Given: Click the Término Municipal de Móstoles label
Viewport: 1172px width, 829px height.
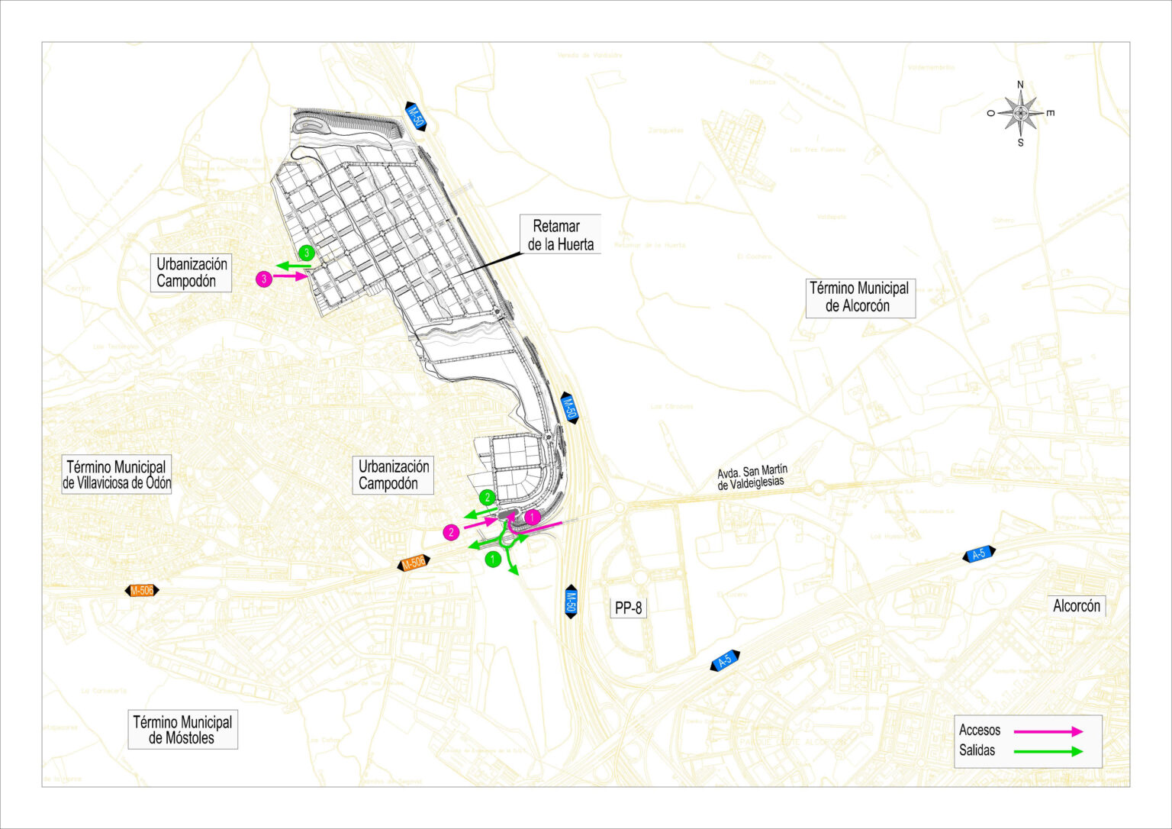Looking at the screenshot, I should [x=182, y=730].
